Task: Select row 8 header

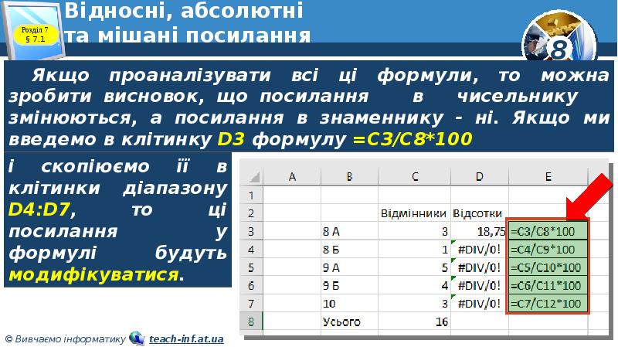Action: [252, 321]
